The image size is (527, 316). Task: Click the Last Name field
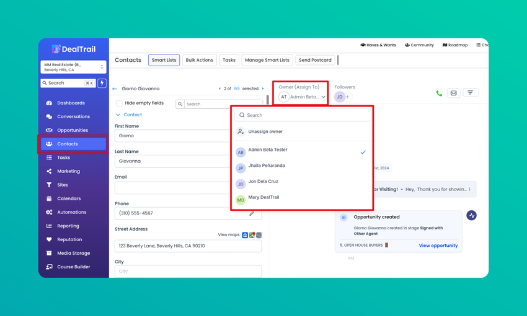pyautogui.click(x=172, y=161)
